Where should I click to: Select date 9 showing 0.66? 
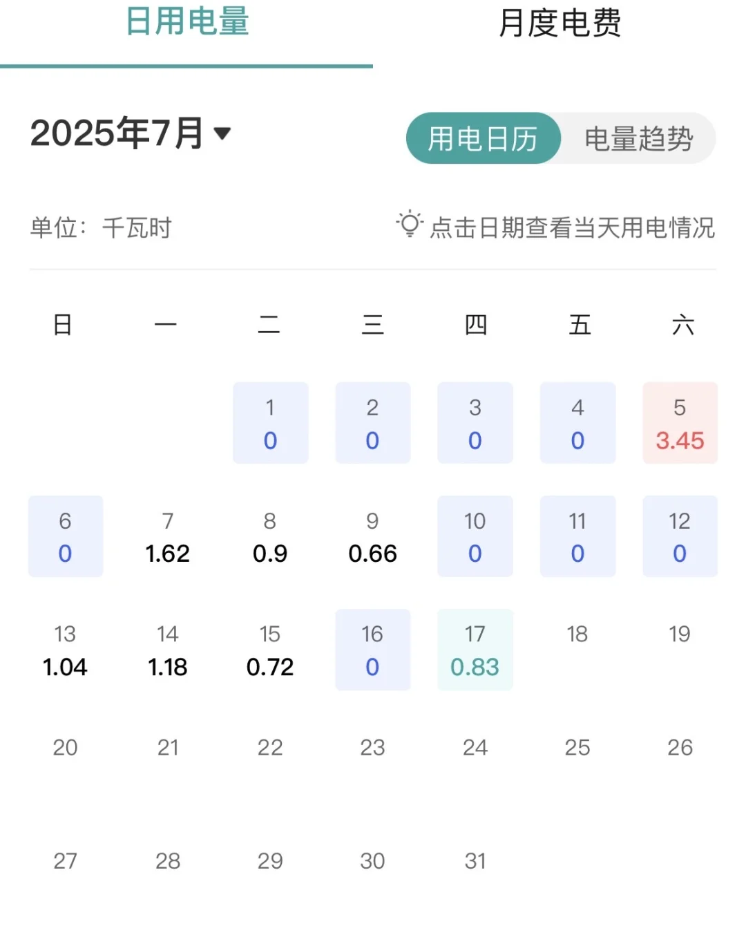[372, 536]
